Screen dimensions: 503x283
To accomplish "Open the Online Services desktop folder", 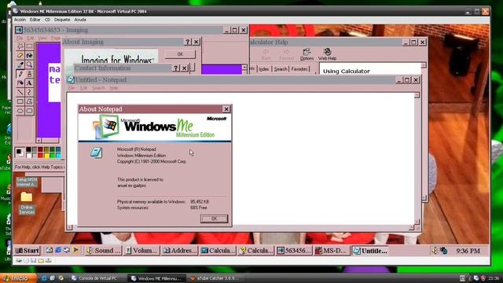I will 27,203.
